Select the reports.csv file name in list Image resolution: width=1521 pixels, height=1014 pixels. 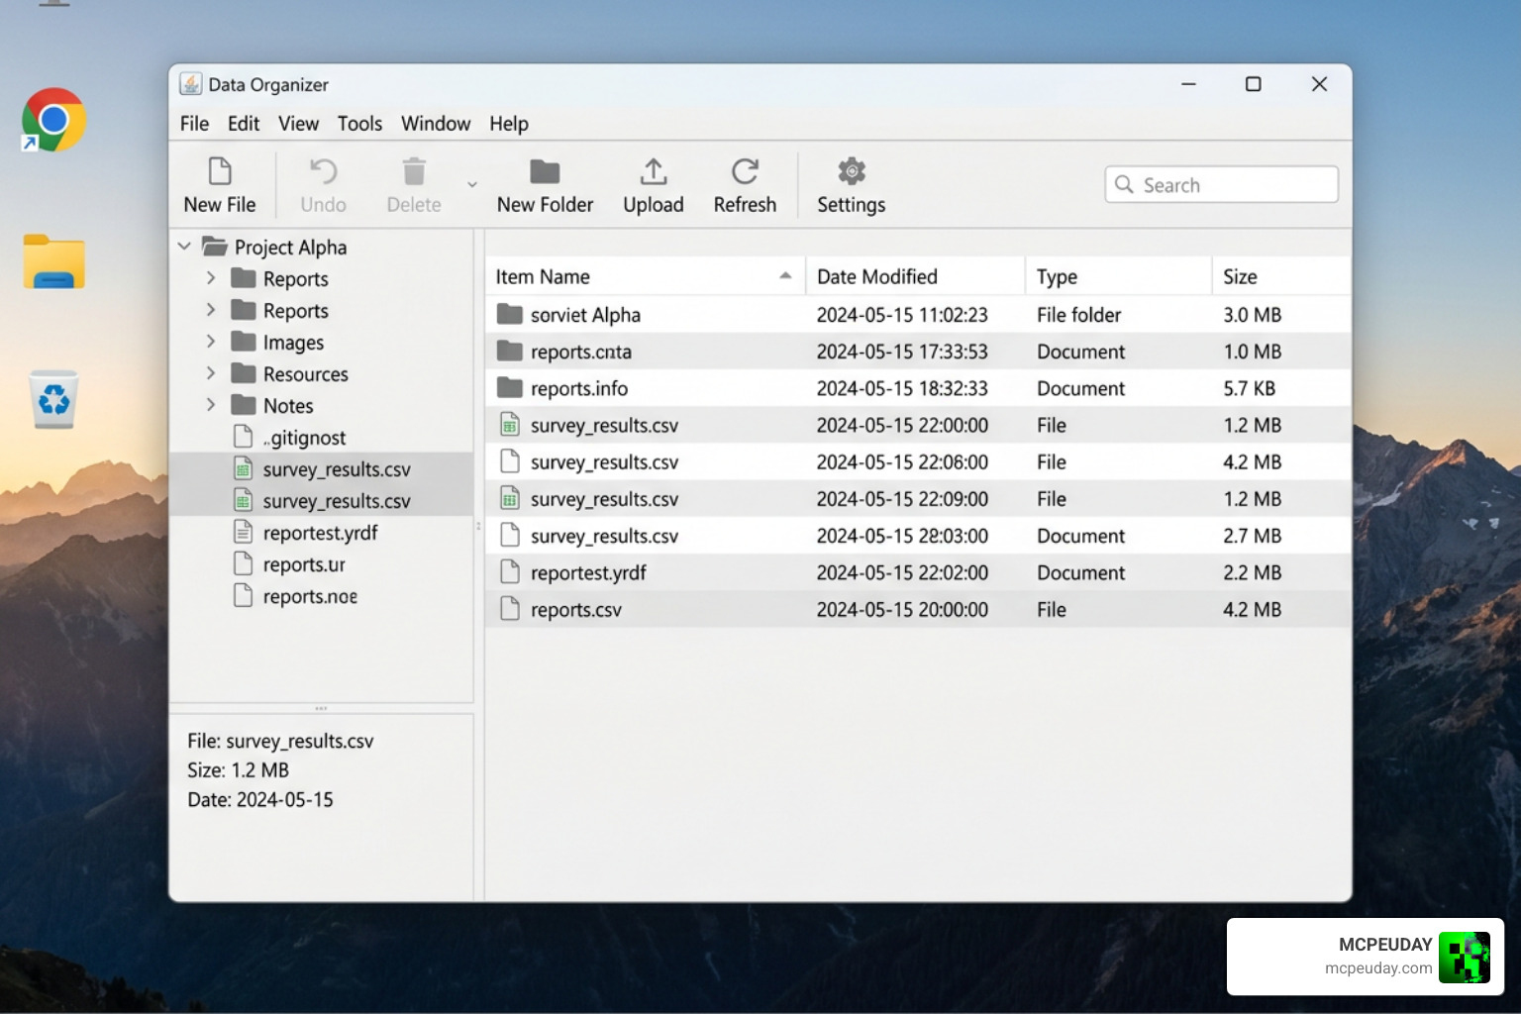(576, 610)
